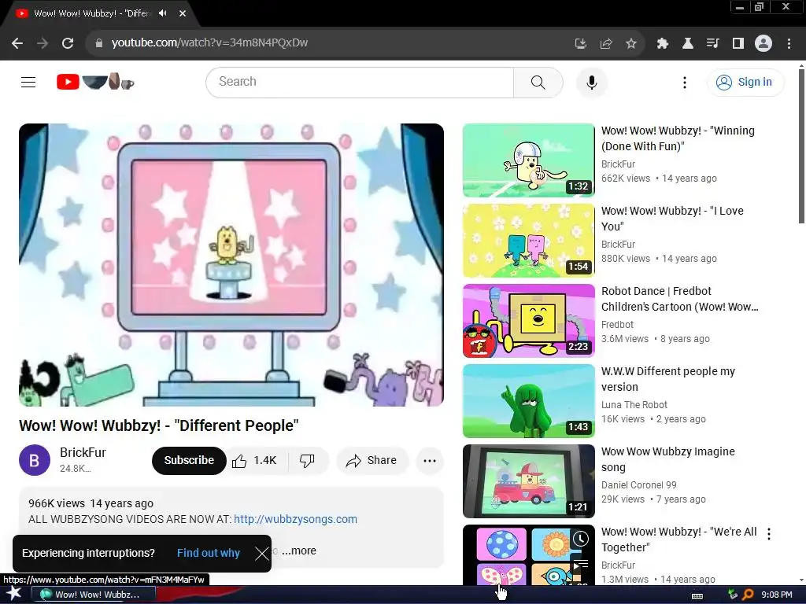Click the video player to pause
The image size is (806, 604).
[231, 265]
